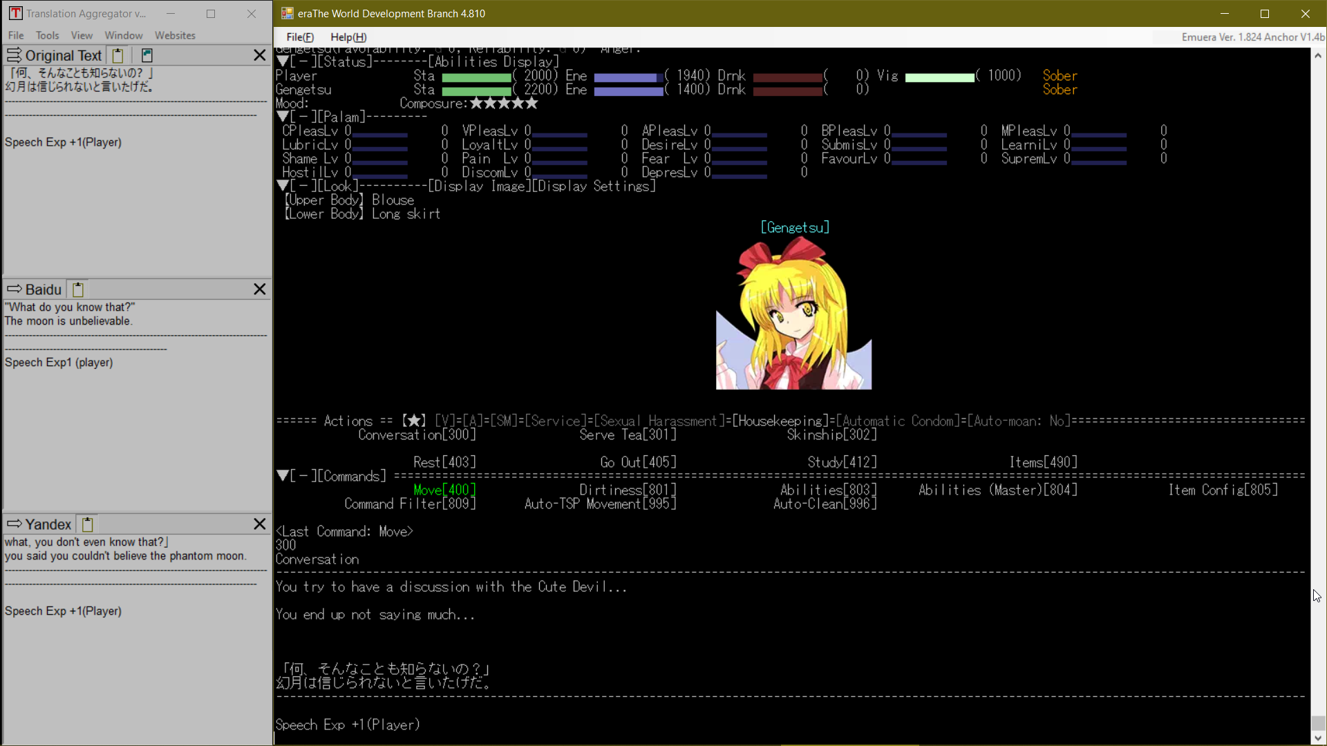Viewport: 1327px width, 746px height.
Task: Open the Websites menu
Action: click(x=175, y=35)
